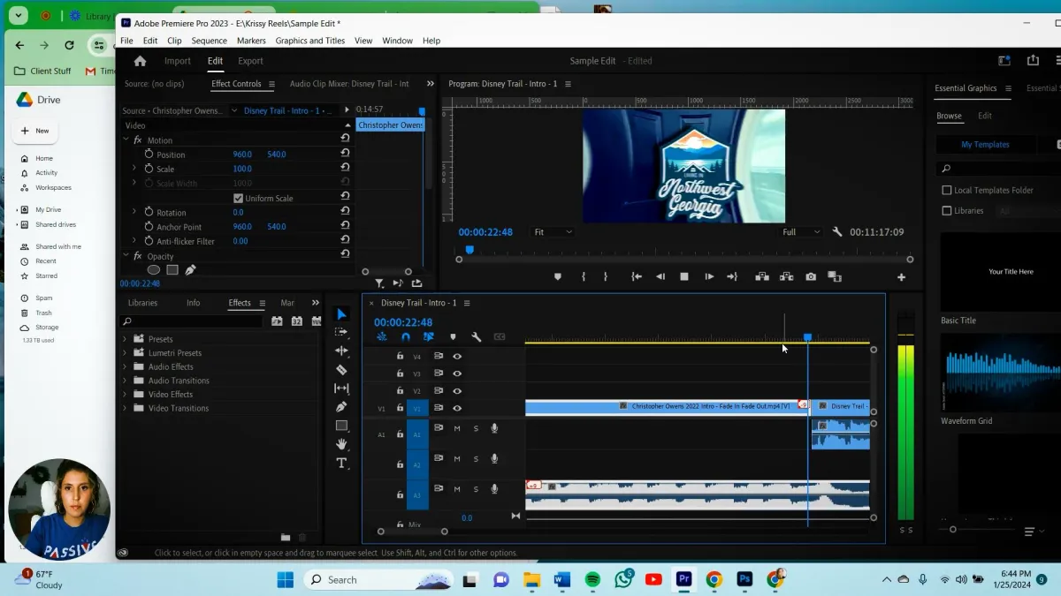Click the New button in Google Drive
1061x596 pixels.
[x=34, y=131]
